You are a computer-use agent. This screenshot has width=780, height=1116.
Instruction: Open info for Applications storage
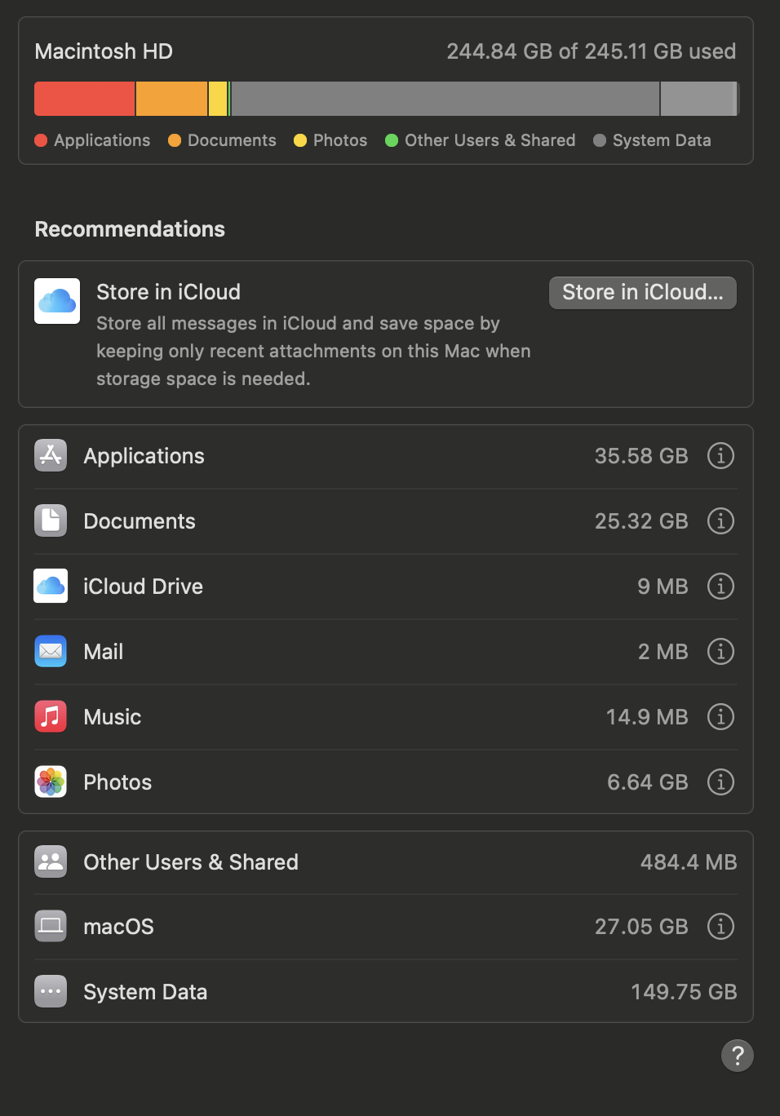tap(720, 455)
